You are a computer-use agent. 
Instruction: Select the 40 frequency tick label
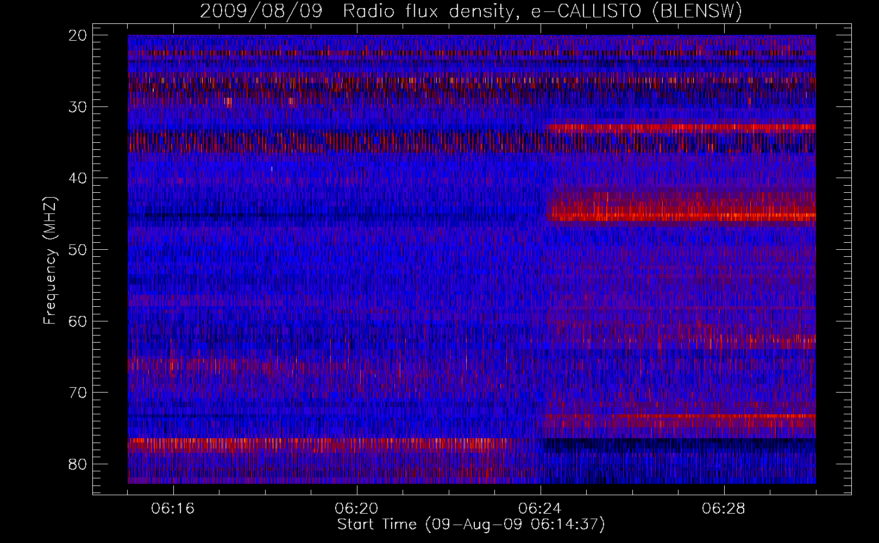(x=78, y=178)
